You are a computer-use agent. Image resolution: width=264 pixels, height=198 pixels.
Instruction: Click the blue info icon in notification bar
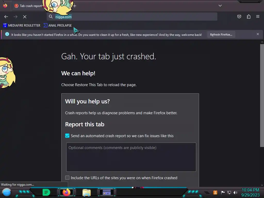[x=7, y=34]
